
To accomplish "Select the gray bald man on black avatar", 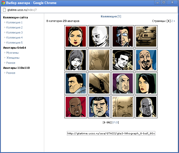I will (146, 107).
